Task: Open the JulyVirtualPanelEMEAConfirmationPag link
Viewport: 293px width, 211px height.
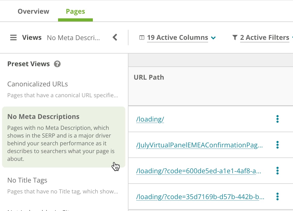Action: tap(199, 145)
